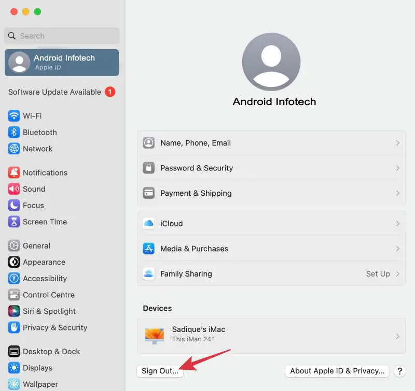Click the Name, Phone, Email contact icon
The image size is (415, 391).
(x=149, y=143)
